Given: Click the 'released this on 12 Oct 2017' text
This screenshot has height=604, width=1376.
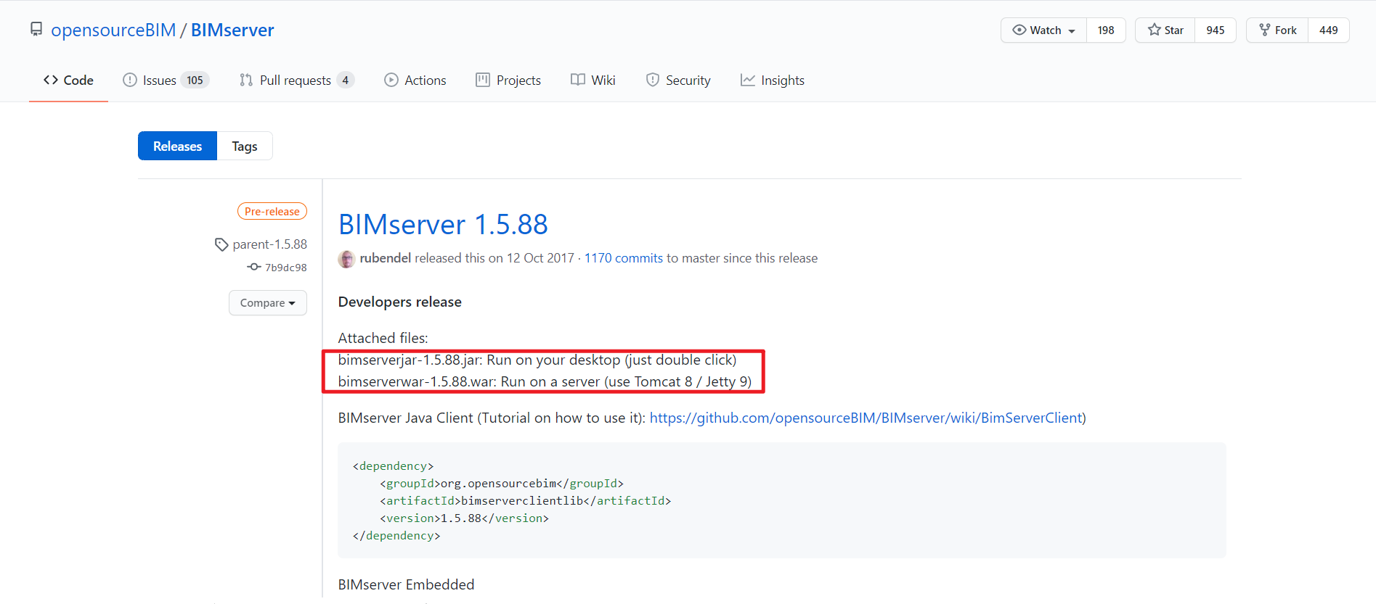Looking at the screenshot, I should pos(494,258).
